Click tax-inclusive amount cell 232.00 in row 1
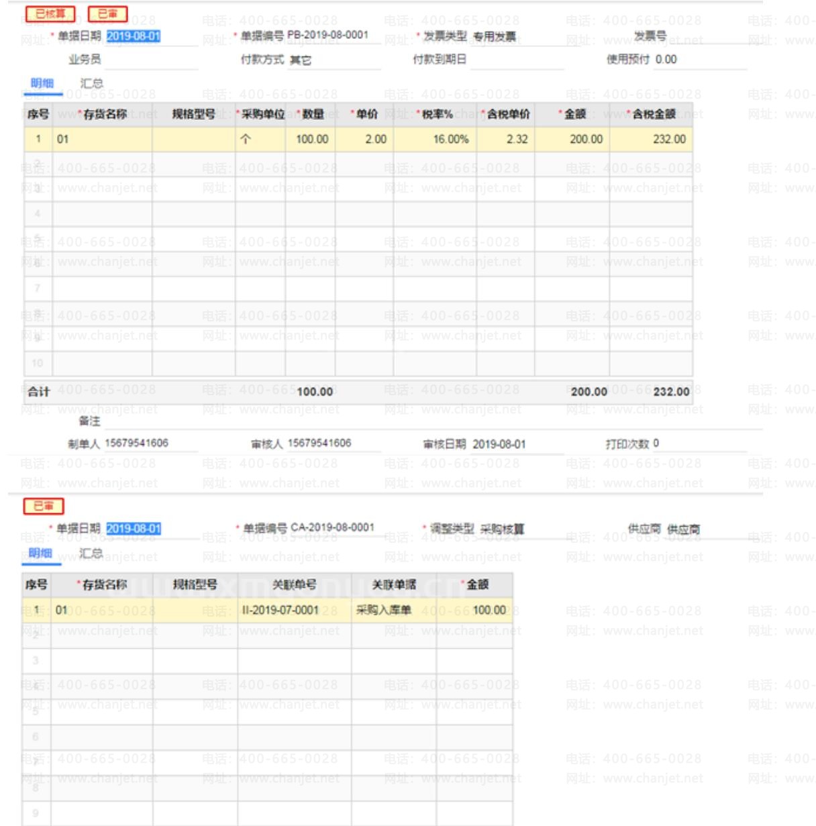The height and width of the screenshot is (826, 816). [x=651, y=140]
